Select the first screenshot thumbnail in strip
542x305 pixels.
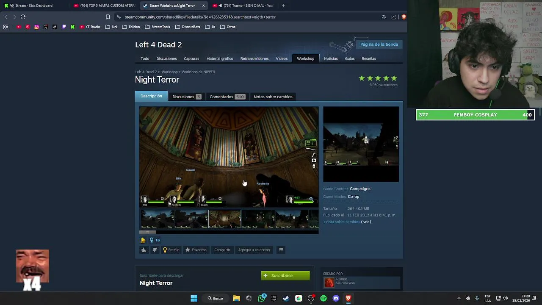(157, 219)
